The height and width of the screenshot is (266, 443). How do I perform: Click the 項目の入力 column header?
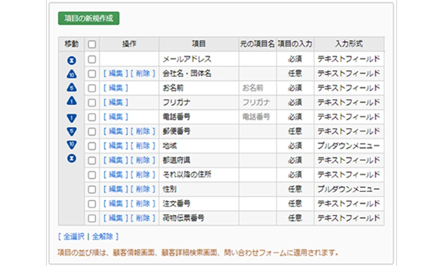click(295, 44)
